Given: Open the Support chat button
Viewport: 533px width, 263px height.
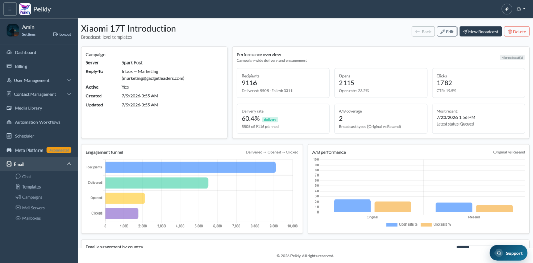Looking at the screenshot, I should pyautogui.click(x=508, y=253).
